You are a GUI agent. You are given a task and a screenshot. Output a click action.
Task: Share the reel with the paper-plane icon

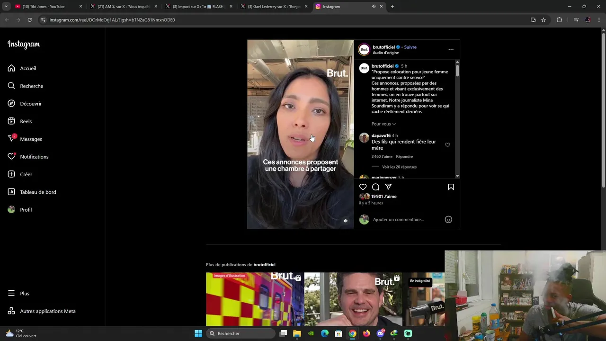pyautogui.click(x=388, y=187)
